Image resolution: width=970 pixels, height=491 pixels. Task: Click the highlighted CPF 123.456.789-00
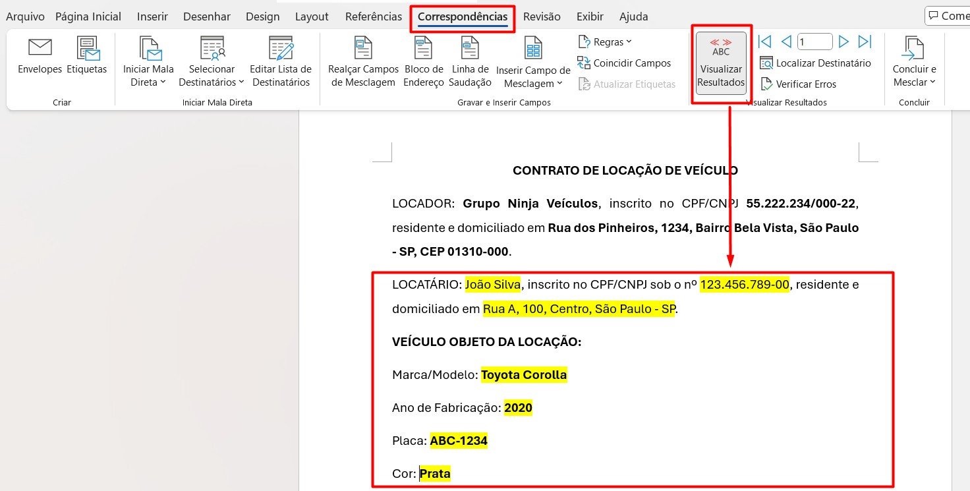pyautogui.click(x=745, y=285)
